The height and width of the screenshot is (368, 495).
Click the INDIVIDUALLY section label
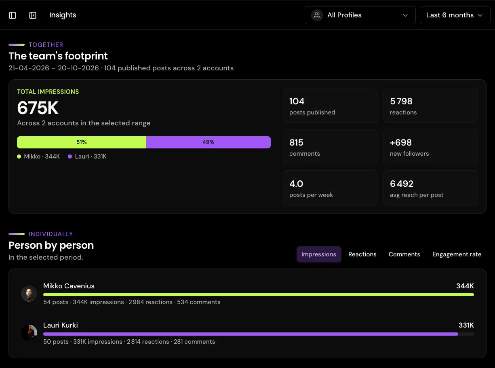pos(51,234)
